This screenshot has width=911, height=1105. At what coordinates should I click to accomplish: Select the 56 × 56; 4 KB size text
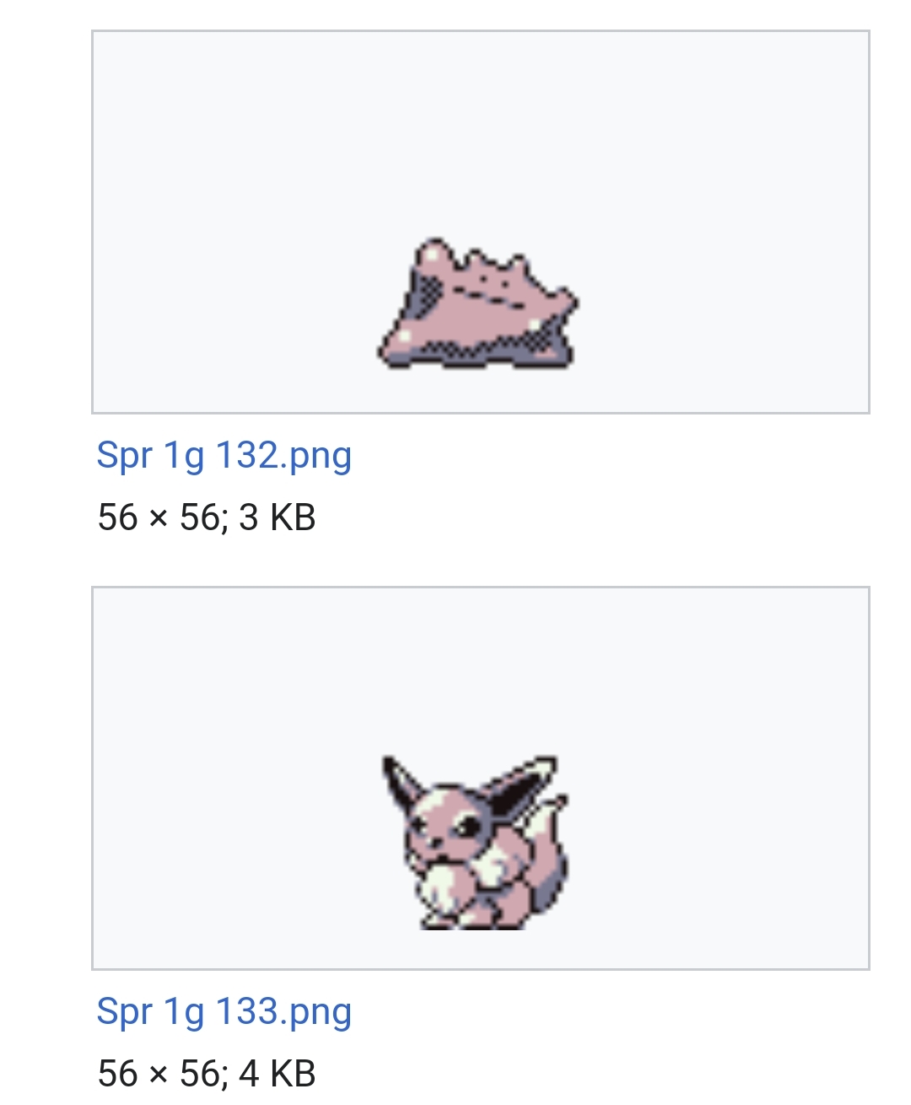click(x=207, y=1074)
